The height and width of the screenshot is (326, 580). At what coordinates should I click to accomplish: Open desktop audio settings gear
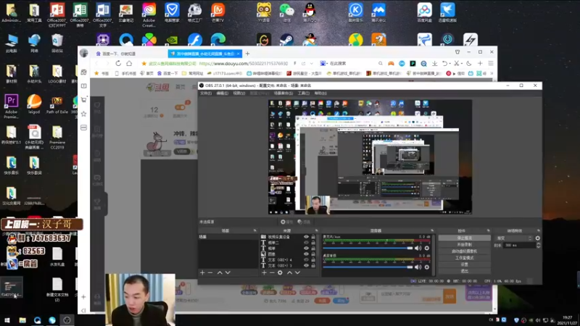pos(427,267)
